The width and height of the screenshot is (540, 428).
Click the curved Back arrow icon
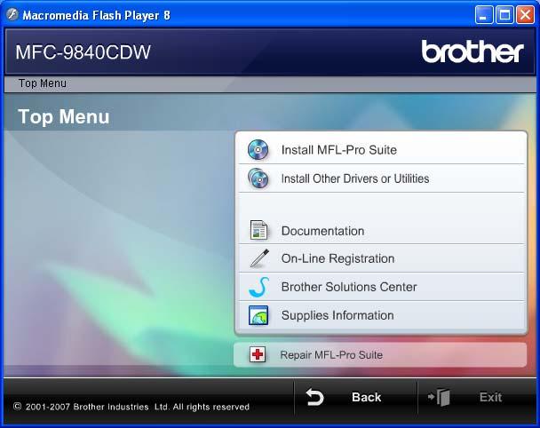pos(314,397)
